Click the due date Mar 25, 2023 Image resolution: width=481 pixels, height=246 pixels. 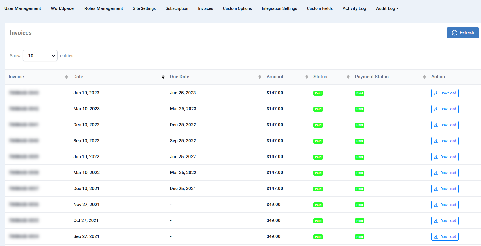pyautogui.click(x=183, y=109)
